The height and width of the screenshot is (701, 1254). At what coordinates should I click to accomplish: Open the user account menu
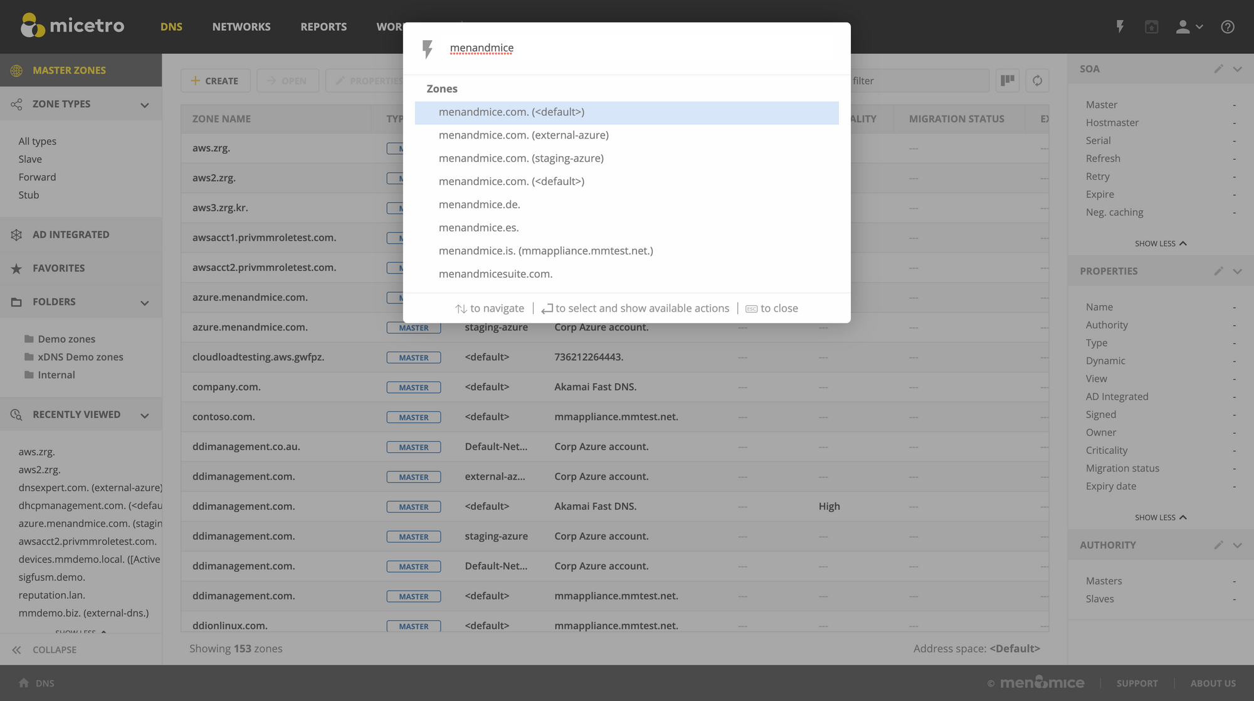1189,26
